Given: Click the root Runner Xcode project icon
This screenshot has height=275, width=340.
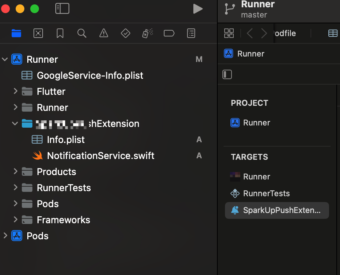Looking at the screenshot, I should [x=17, y=59].
